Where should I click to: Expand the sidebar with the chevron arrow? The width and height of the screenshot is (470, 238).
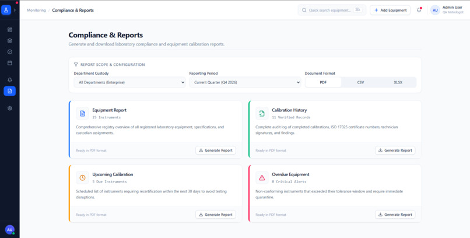point(15,10)
